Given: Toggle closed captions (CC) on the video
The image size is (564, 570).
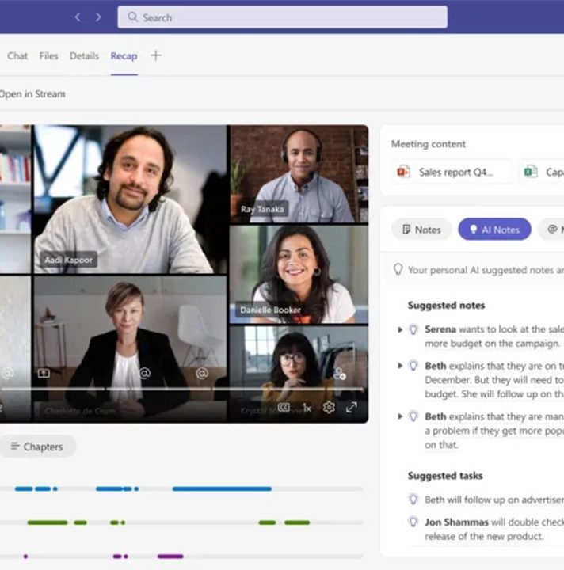Looking at the screenshot, I should [284, 408].
